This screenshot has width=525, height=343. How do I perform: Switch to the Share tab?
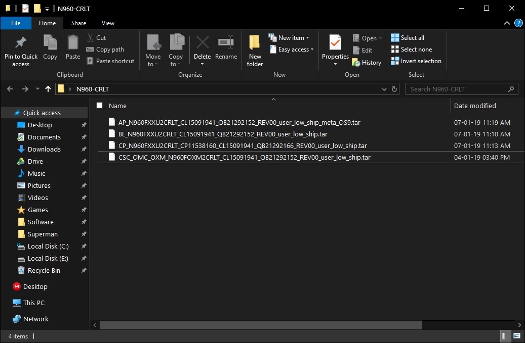tap(78, 23)
